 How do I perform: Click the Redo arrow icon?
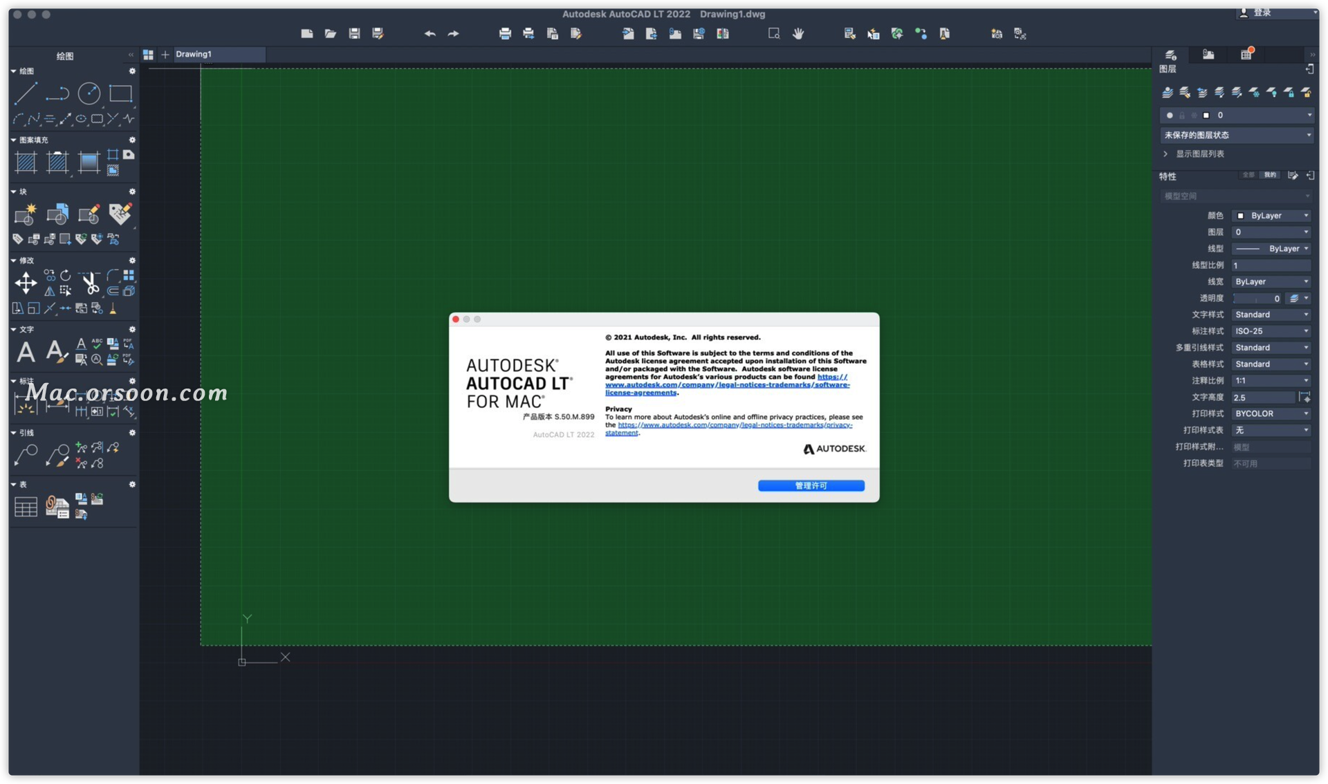[x=453, y=33]
